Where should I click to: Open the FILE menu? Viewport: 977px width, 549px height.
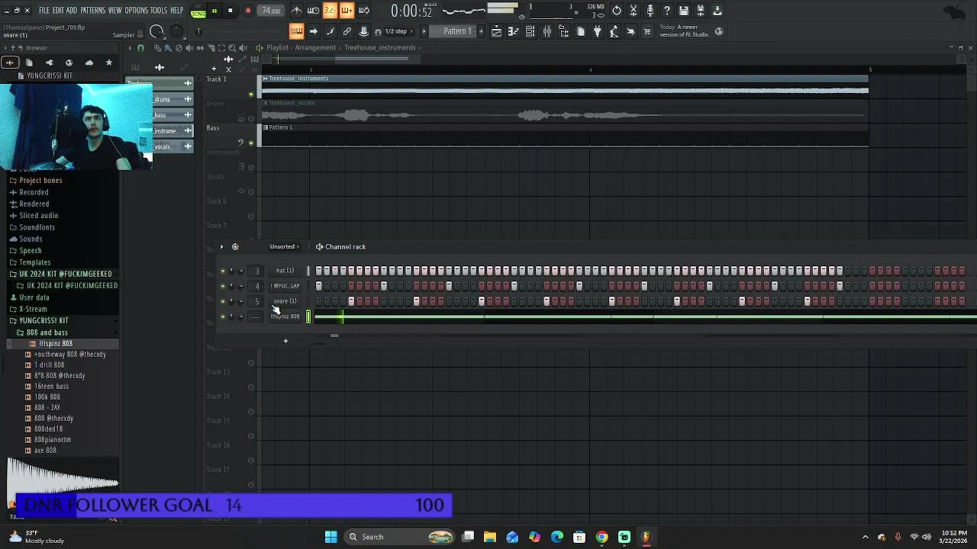(x=44, y=11)
